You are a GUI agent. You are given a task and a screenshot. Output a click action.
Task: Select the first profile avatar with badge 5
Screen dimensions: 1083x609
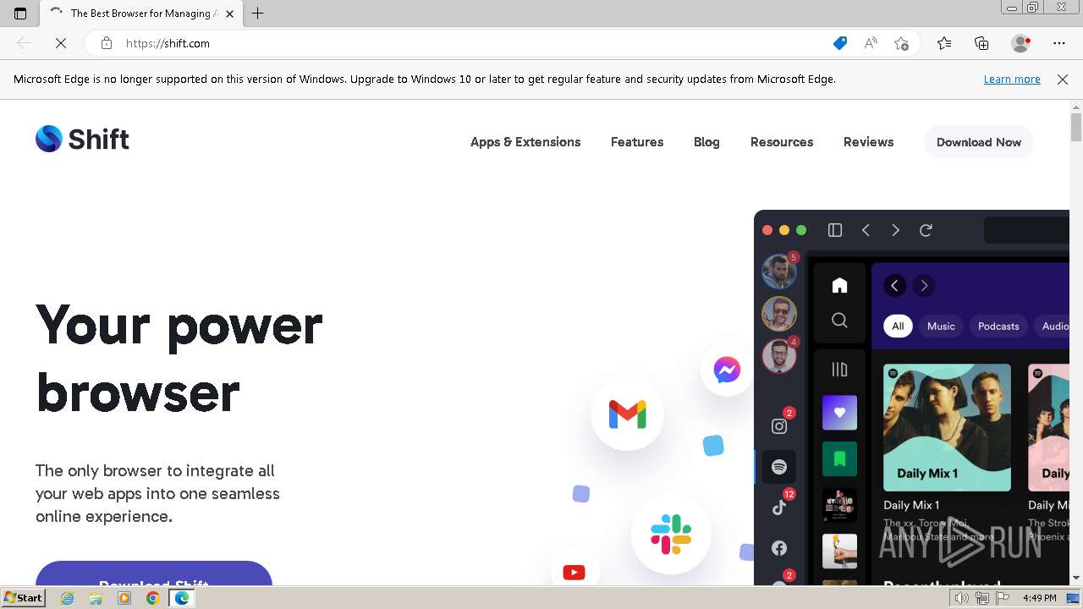coord(779,272)
